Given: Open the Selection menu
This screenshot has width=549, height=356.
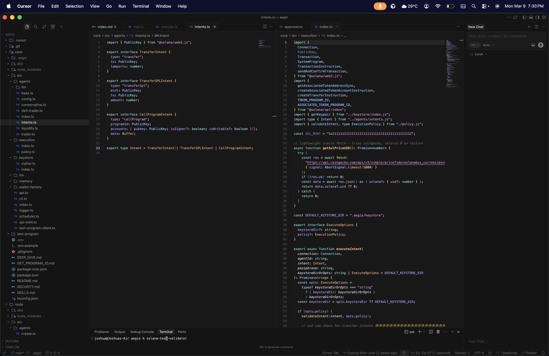Looking at the screenshot, I should pyautogui.click(x=75, y=6).
